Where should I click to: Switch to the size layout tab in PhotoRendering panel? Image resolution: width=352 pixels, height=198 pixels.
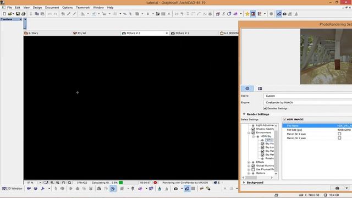[260, 89]
